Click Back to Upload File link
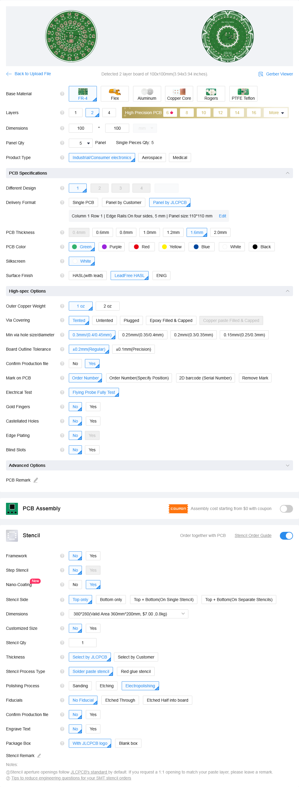The height and width of the screenshot is (787, 299). click(x=33, y=74)
